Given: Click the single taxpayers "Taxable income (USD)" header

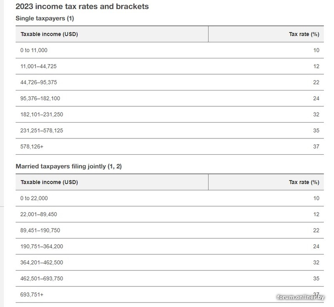Looking at the screenshot, I should click(49, 34).
